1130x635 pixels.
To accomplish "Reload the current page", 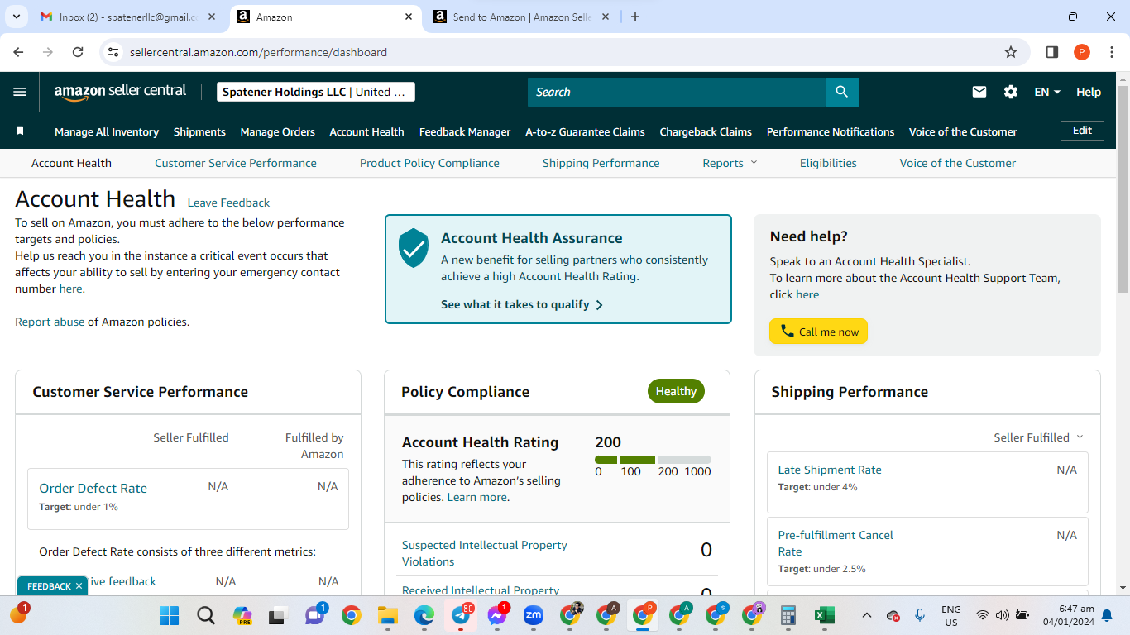I will [78, 52].
